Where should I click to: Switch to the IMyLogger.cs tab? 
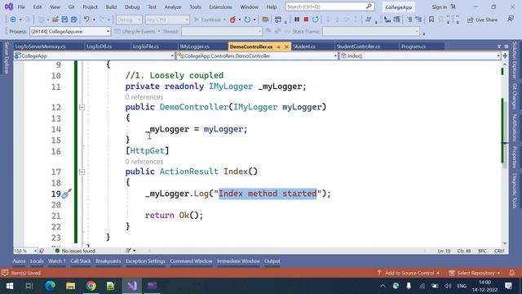tap(194, 47)
